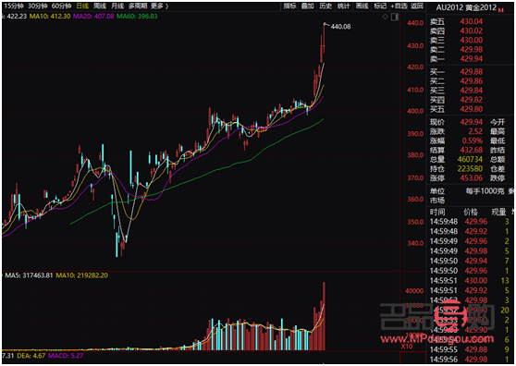Click the 买四 price 429.82

click(x=472, y=100)
